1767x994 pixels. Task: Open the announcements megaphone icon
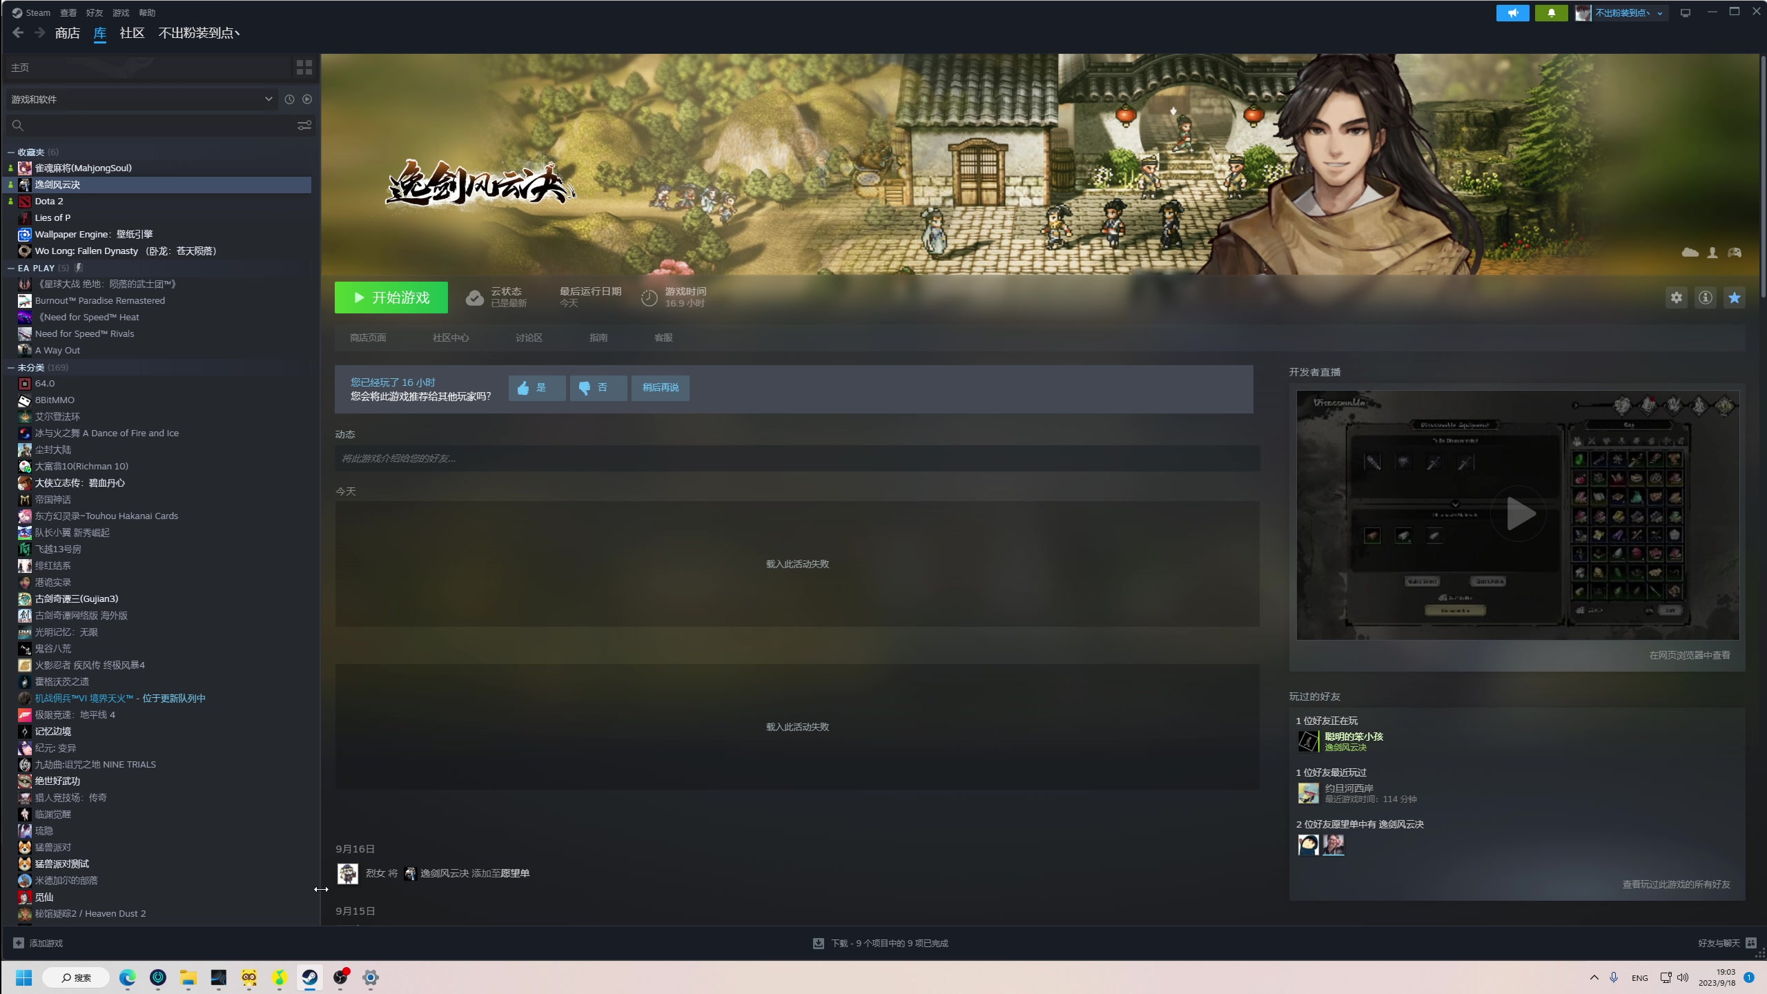1512,12
